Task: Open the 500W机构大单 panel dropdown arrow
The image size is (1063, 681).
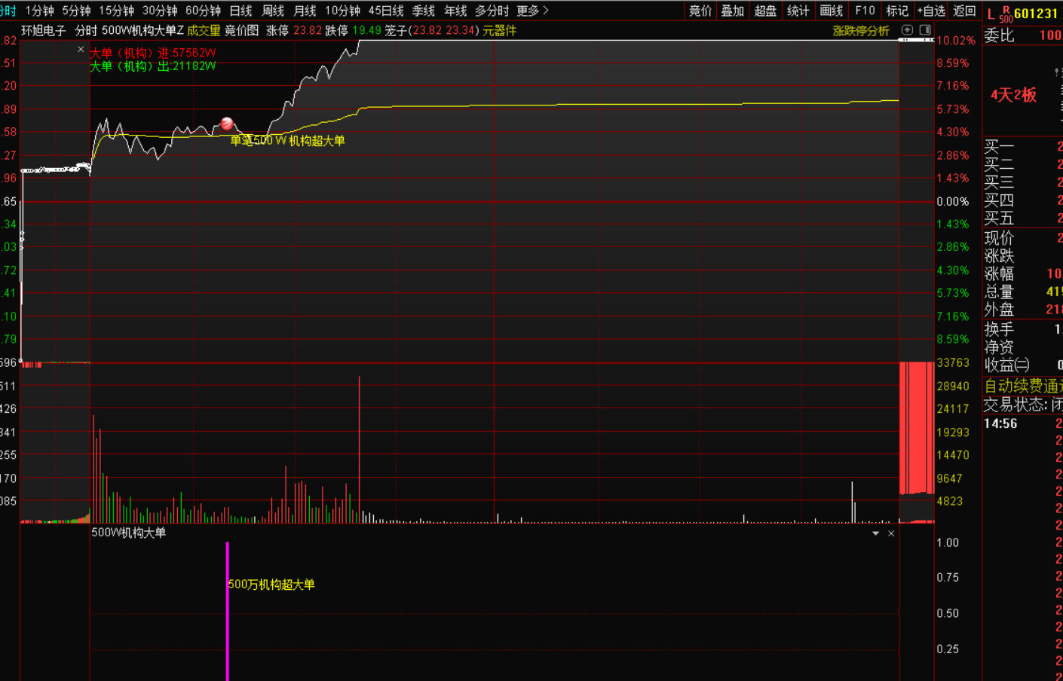Action: (875, 533)
